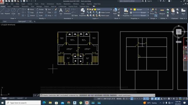This screenshot has width=188, height=105.
Task: Activate the Scale command
Action: 40,15
